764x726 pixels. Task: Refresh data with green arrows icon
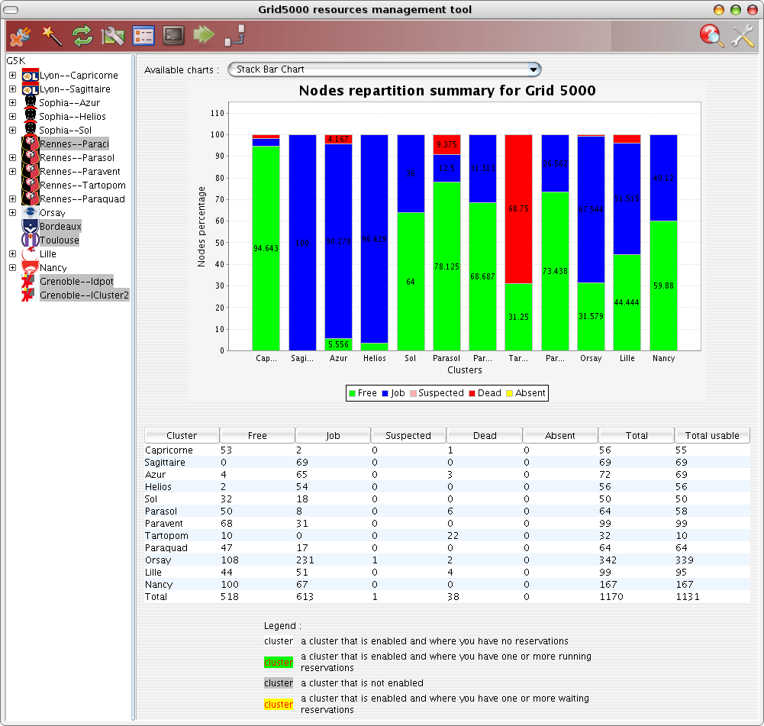pyautogui.click(x=82, y=36)
